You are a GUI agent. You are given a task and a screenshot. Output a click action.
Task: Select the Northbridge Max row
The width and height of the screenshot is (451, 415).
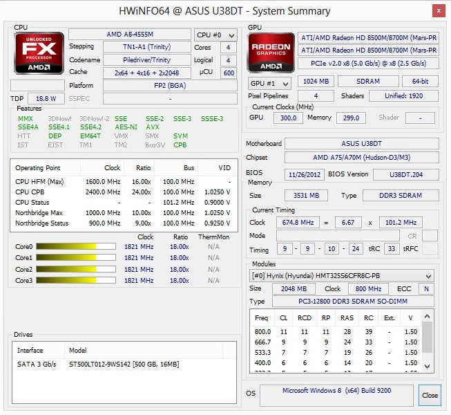tap(124, 213)
